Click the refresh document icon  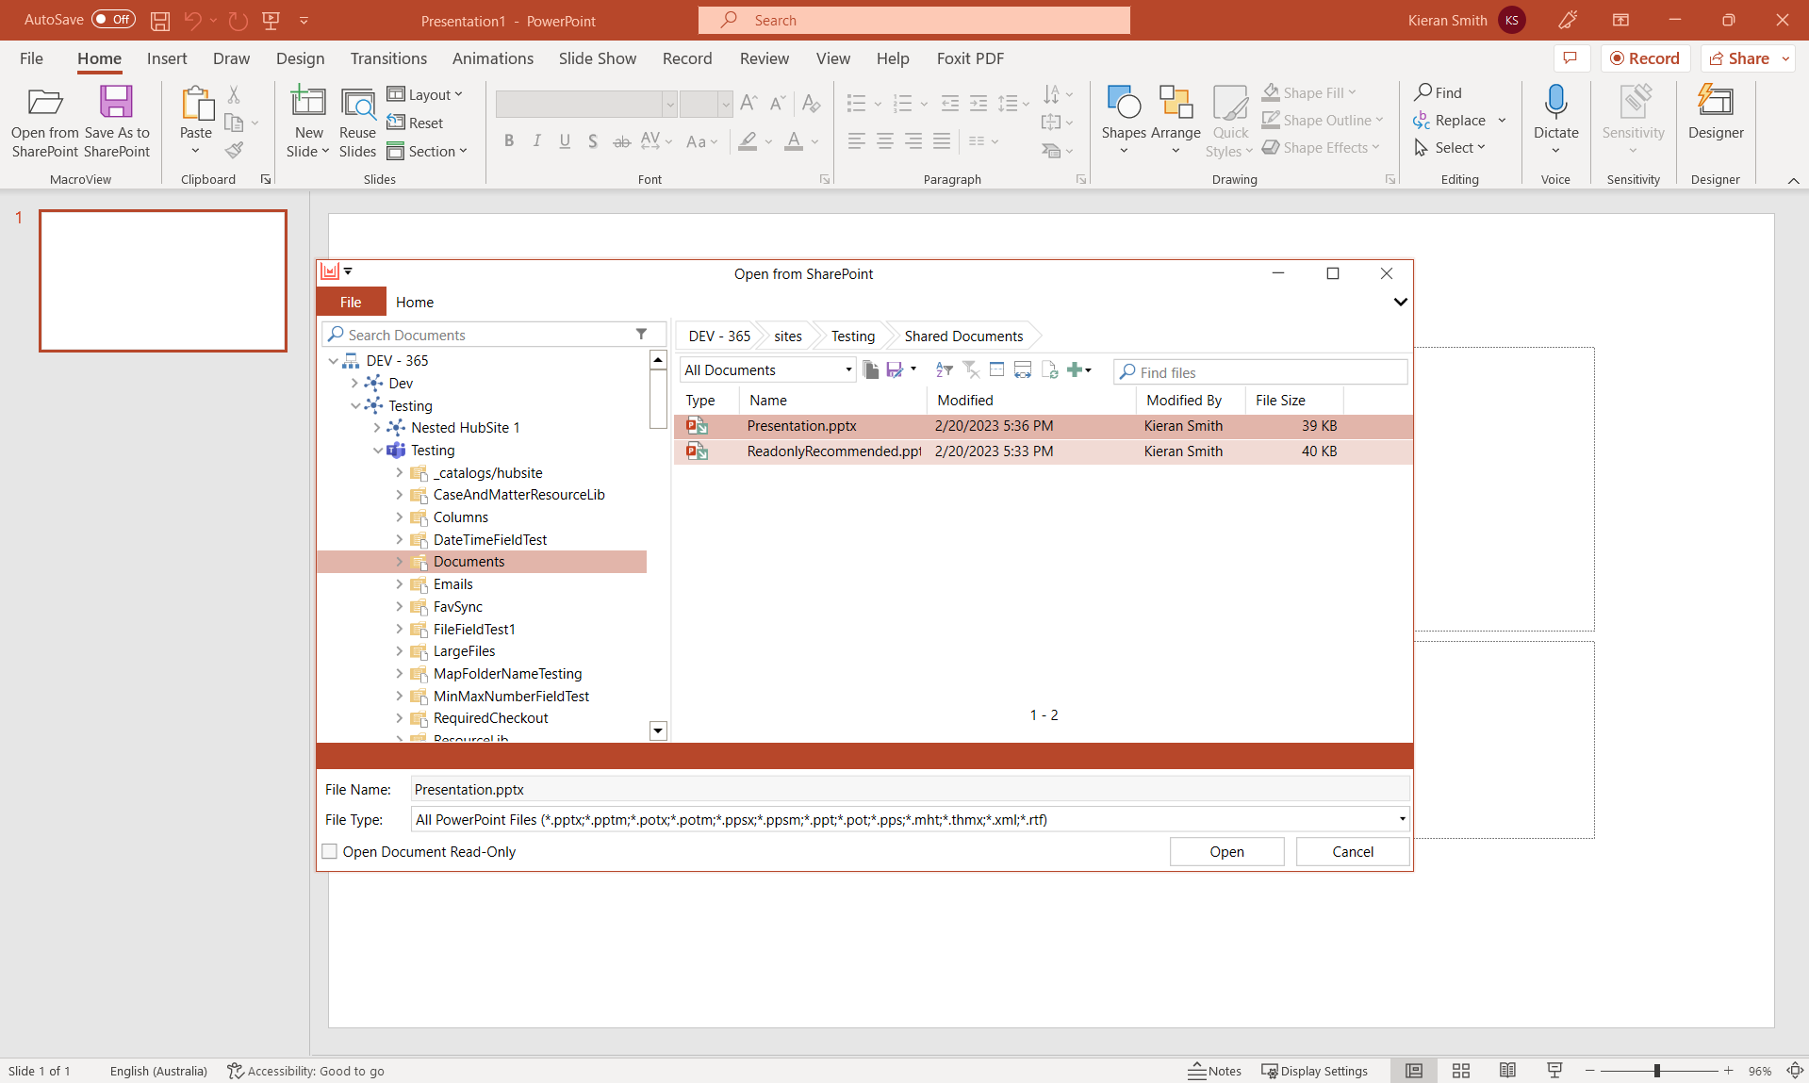[1049, 369]
